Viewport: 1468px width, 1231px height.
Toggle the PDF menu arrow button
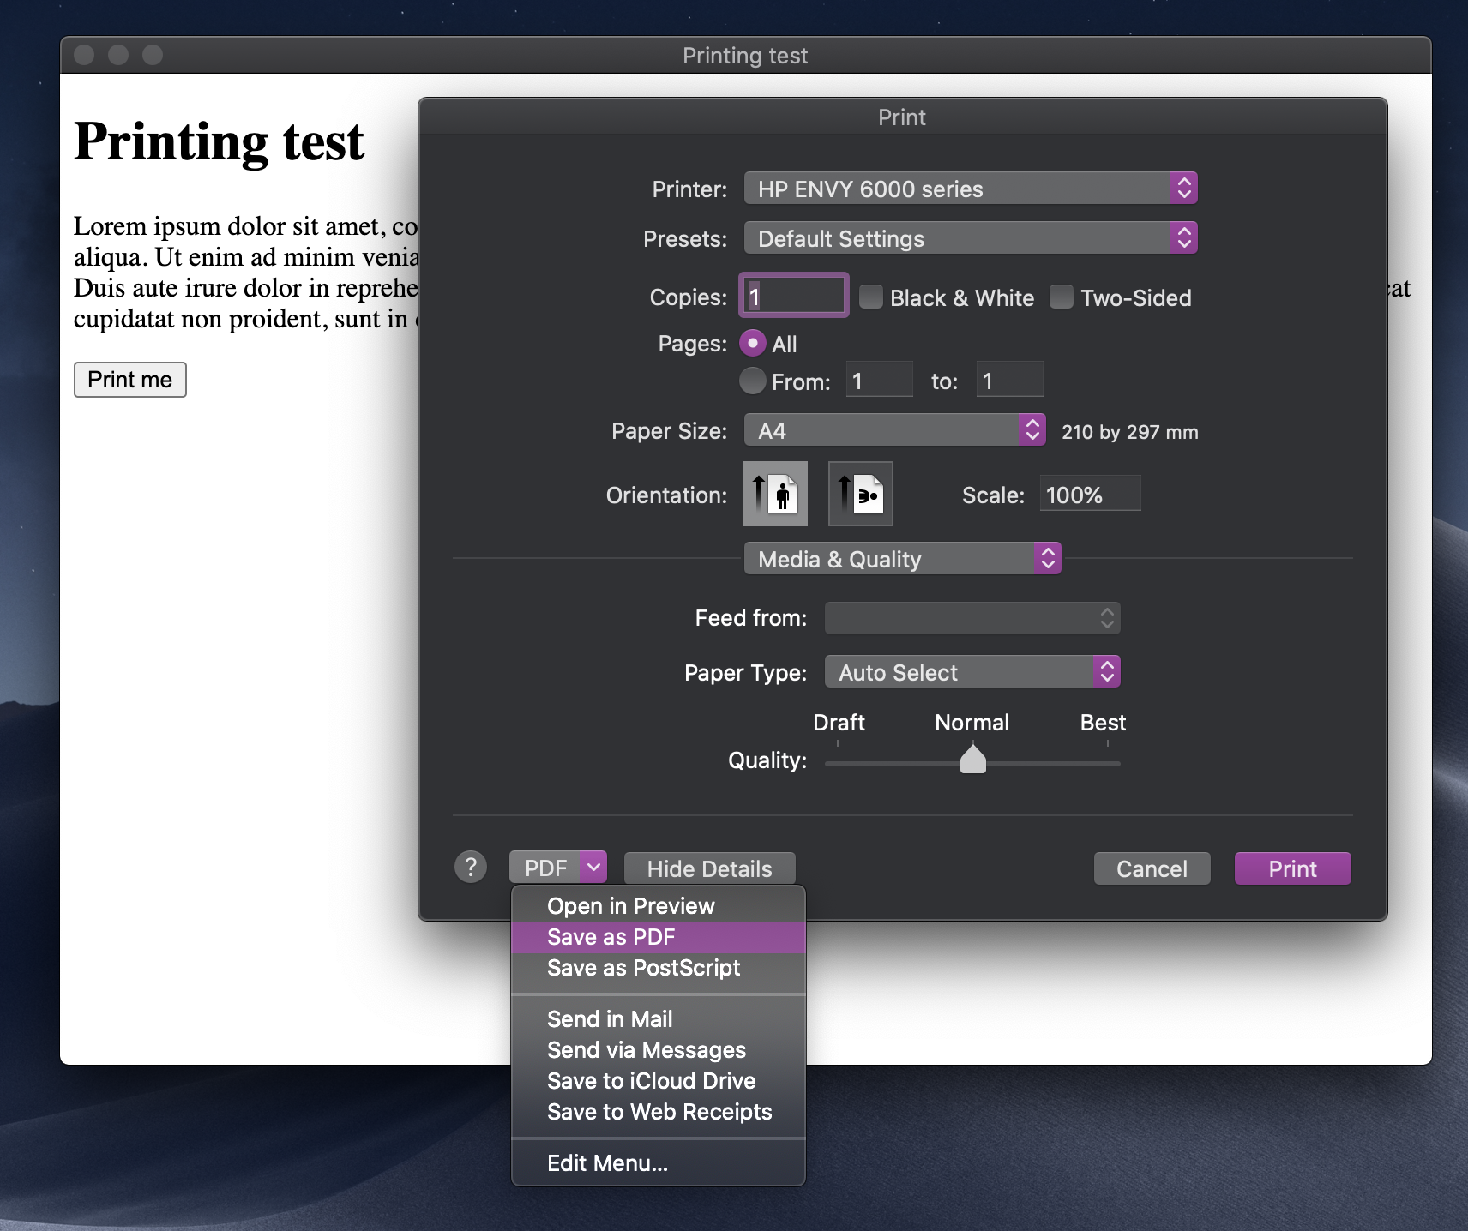coord(593,868)
